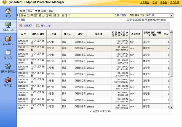The height and width of the screenshot is (127, 182).
Task: Switch to the 통지 tab
Action: pyautogui.click(x=51, y=11)
